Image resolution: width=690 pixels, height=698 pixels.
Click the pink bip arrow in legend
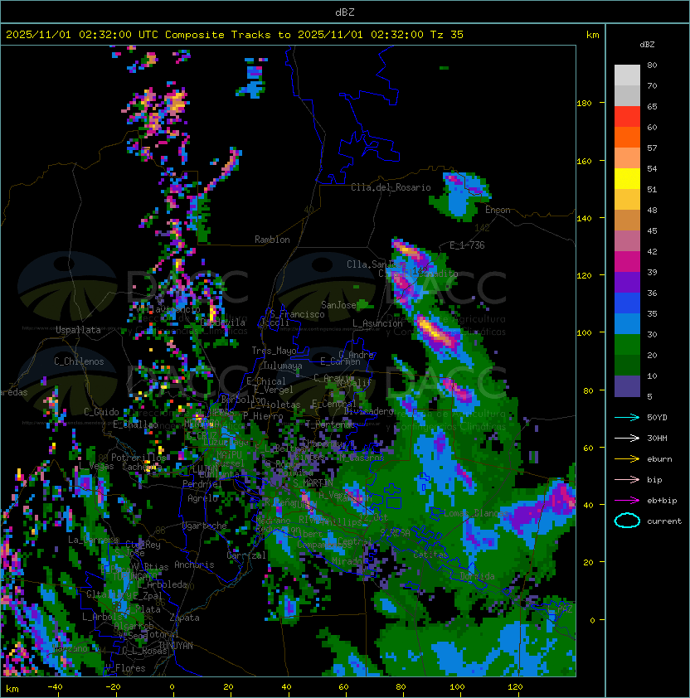(627, 479)
